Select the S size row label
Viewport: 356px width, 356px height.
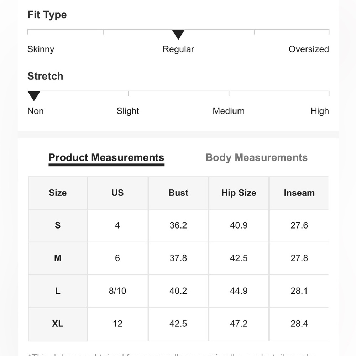coord(58,225)
